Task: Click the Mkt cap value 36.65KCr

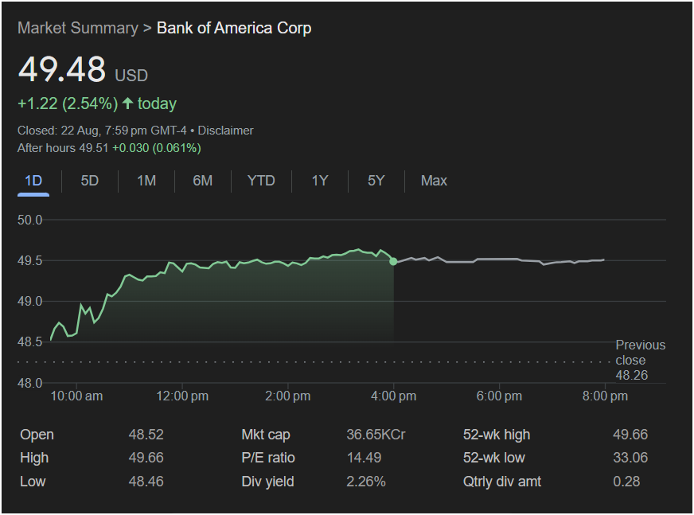Action: tap(376, 435)
